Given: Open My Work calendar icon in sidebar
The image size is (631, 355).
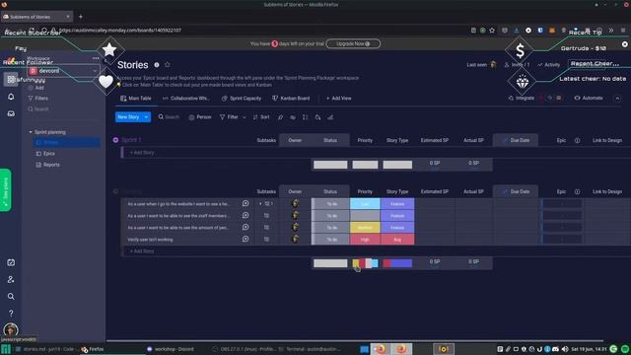Looking at the screenshot, I should (x=11, y=262).
